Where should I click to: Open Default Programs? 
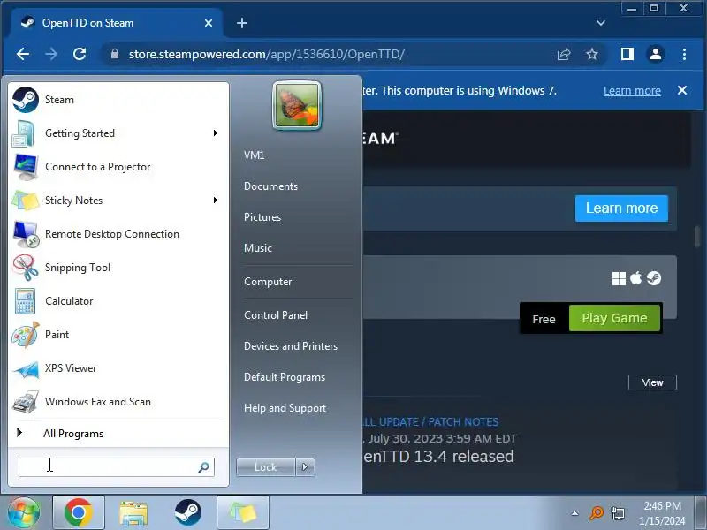(x=285, y=377)
